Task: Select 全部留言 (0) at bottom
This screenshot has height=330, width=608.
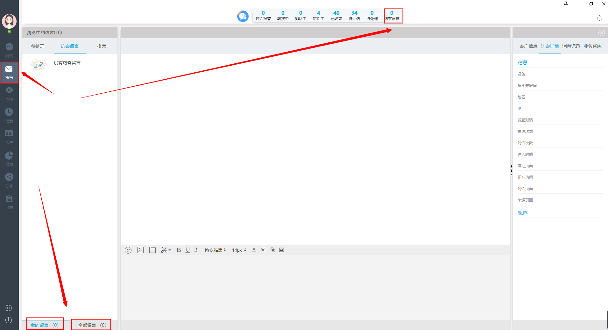Action: 92,325
